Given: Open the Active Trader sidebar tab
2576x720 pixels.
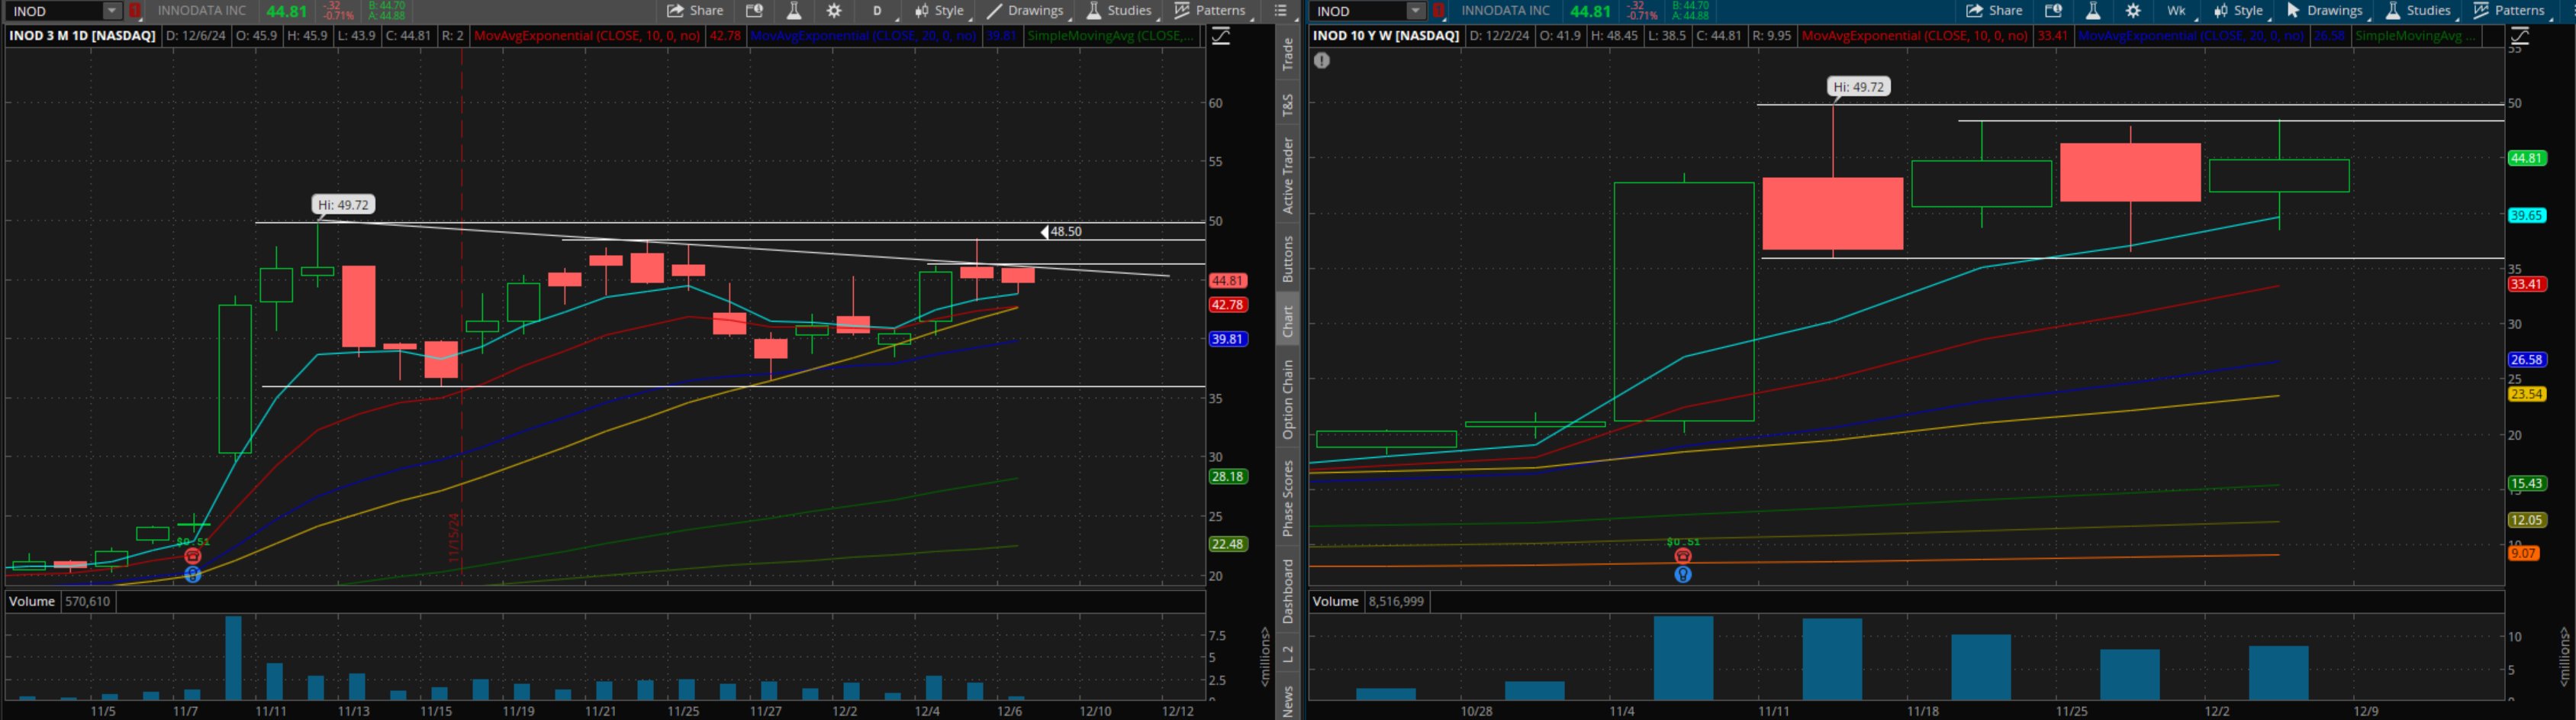Looking at the screenshot, I should (1288, 176).
